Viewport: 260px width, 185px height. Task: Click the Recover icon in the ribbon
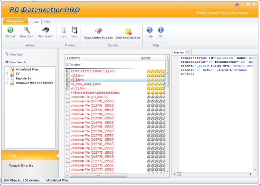click(10, 31)
